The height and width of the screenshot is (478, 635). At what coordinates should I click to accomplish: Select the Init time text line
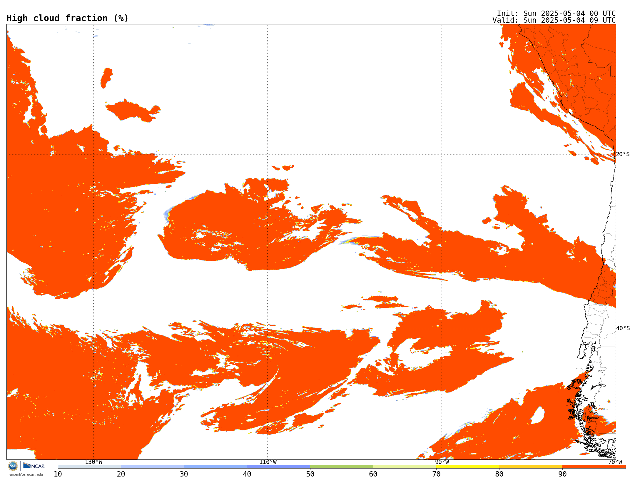click(x=556, y=14)
